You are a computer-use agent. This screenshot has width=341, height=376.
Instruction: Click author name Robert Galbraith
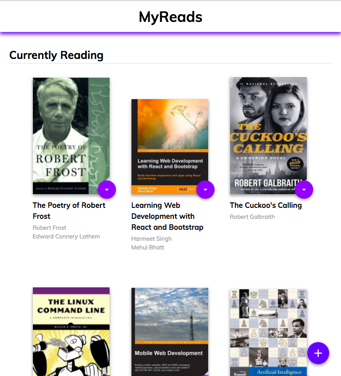point(252,217)
